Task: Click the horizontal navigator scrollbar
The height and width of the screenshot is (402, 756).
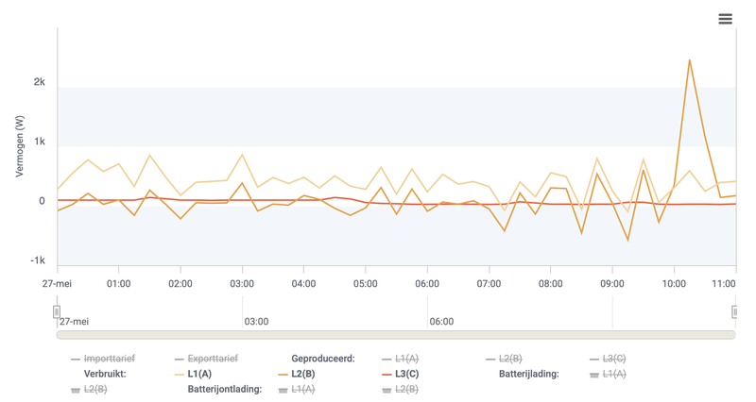Action: point(396,335)
